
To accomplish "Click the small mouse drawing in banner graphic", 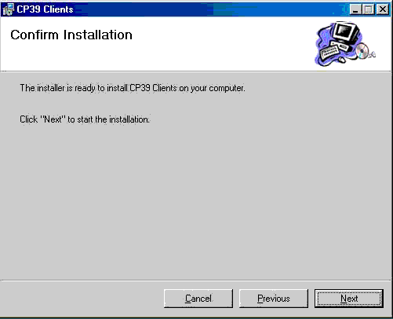I will click(x=341, y=60).
